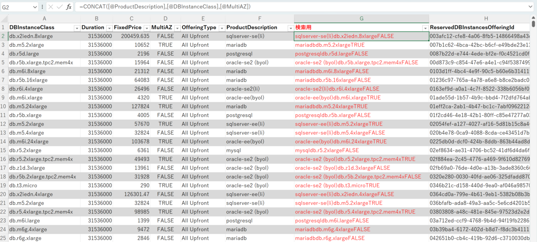
Task: Click the formula bar CONCAT formula text
Action: click(165, 7)
